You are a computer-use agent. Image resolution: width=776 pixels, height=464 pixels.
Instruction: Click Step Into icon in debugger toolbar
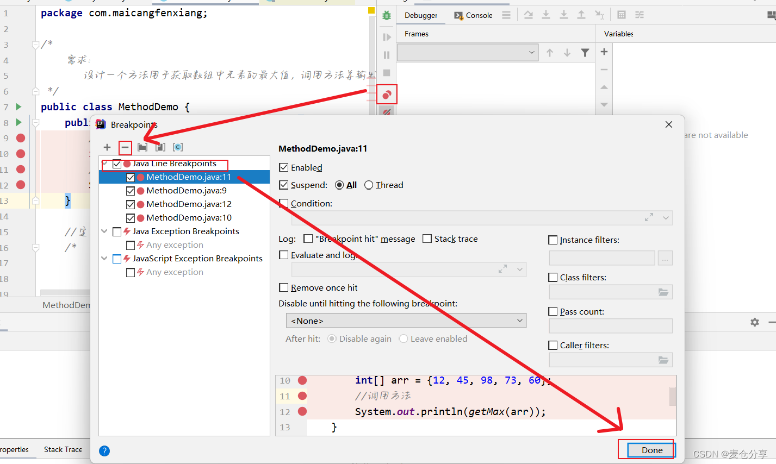click(546, 15)
